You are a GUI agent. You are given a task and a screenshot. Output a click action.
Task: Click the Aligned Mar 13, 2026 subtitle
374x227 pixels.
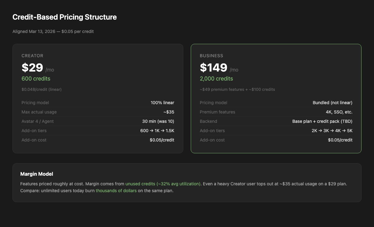(53, 31)
